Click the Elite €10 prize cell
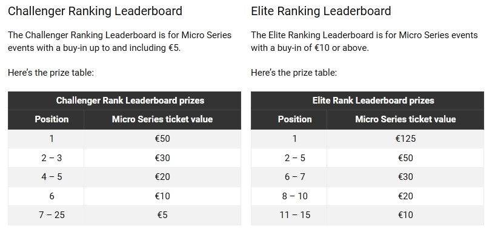Screen dimensions: 492x232 (x=405, y=215)
